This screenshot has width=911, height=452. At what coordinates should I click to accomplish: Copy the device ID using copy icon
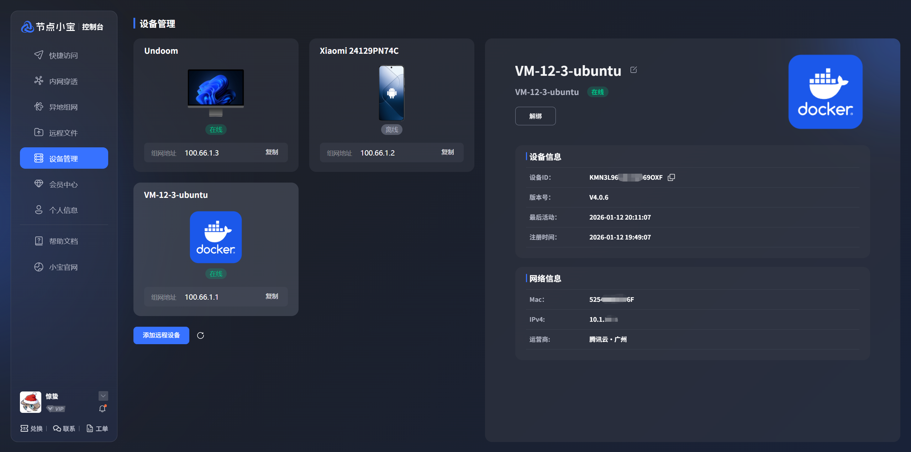click(x=671, y=177)
